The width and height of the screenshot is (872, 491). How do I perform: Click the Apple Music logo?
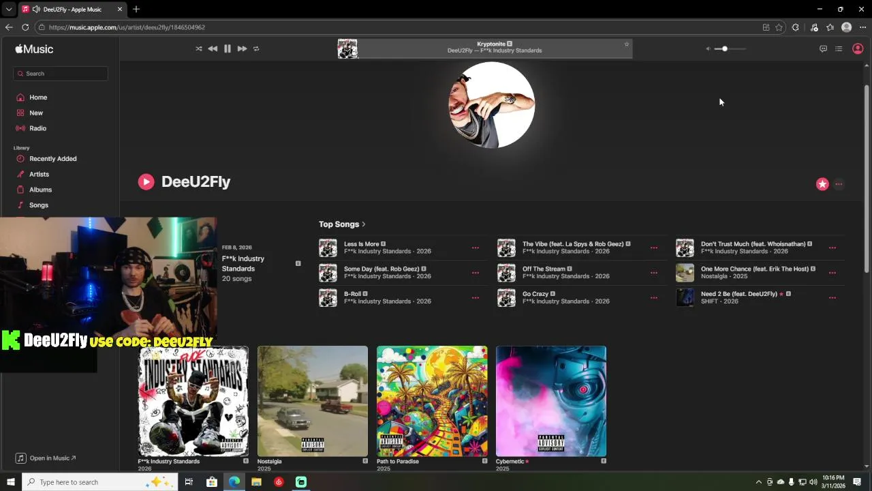pos(34,49)
